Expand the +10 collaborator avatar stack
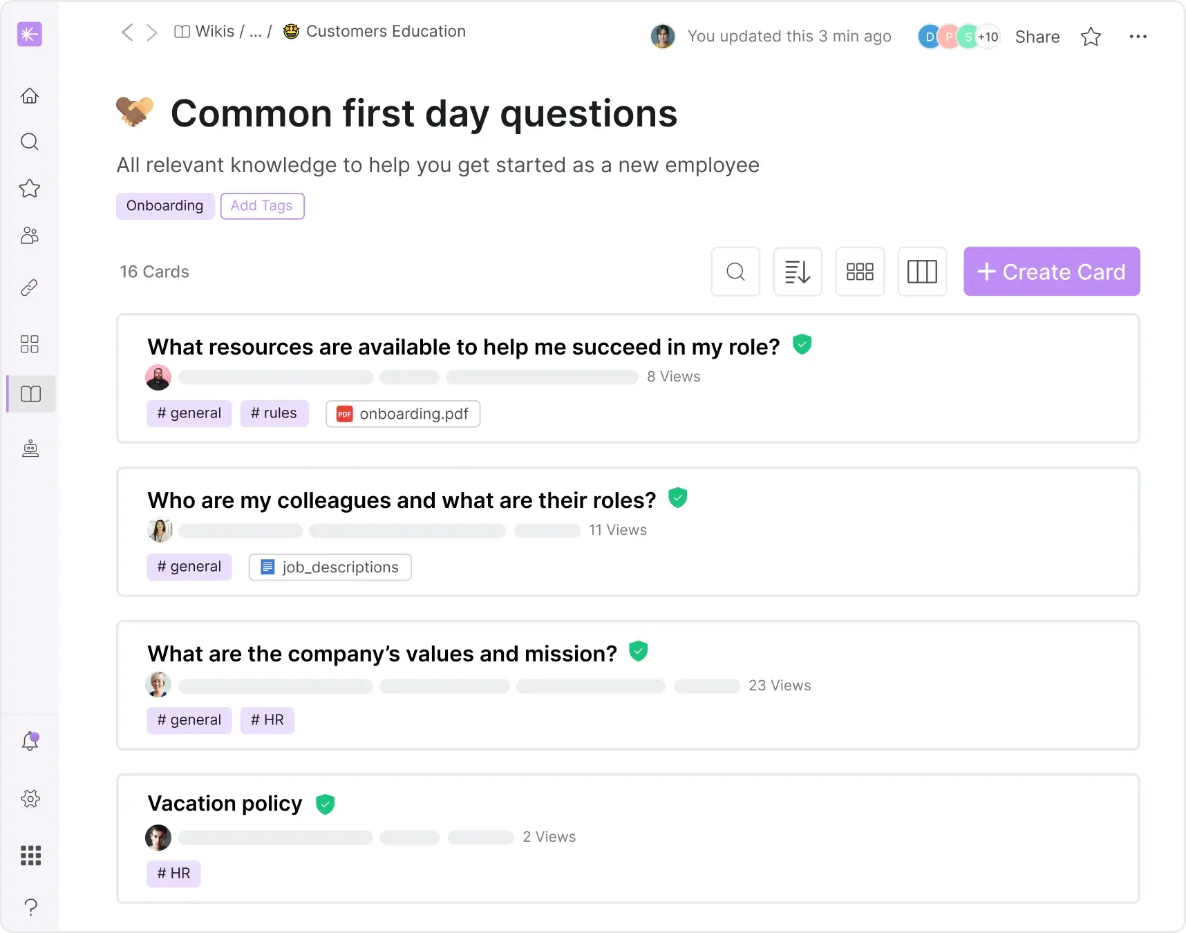The height and width of the screenshot is (933, 1186). click(x=987, y=37)
